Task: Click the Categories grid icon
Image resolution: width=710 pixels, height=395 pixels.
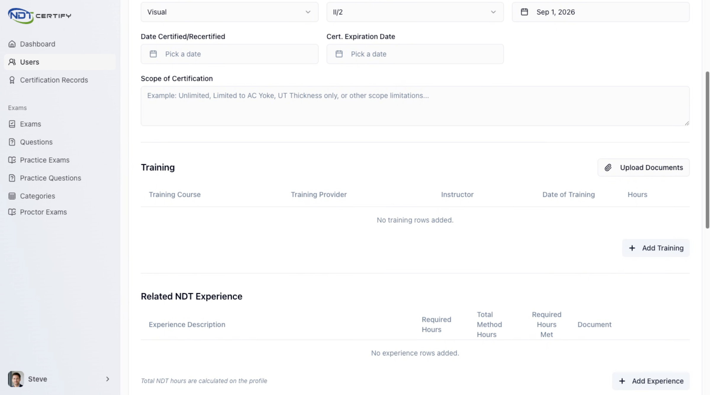Action: click(x=12, y=196)
